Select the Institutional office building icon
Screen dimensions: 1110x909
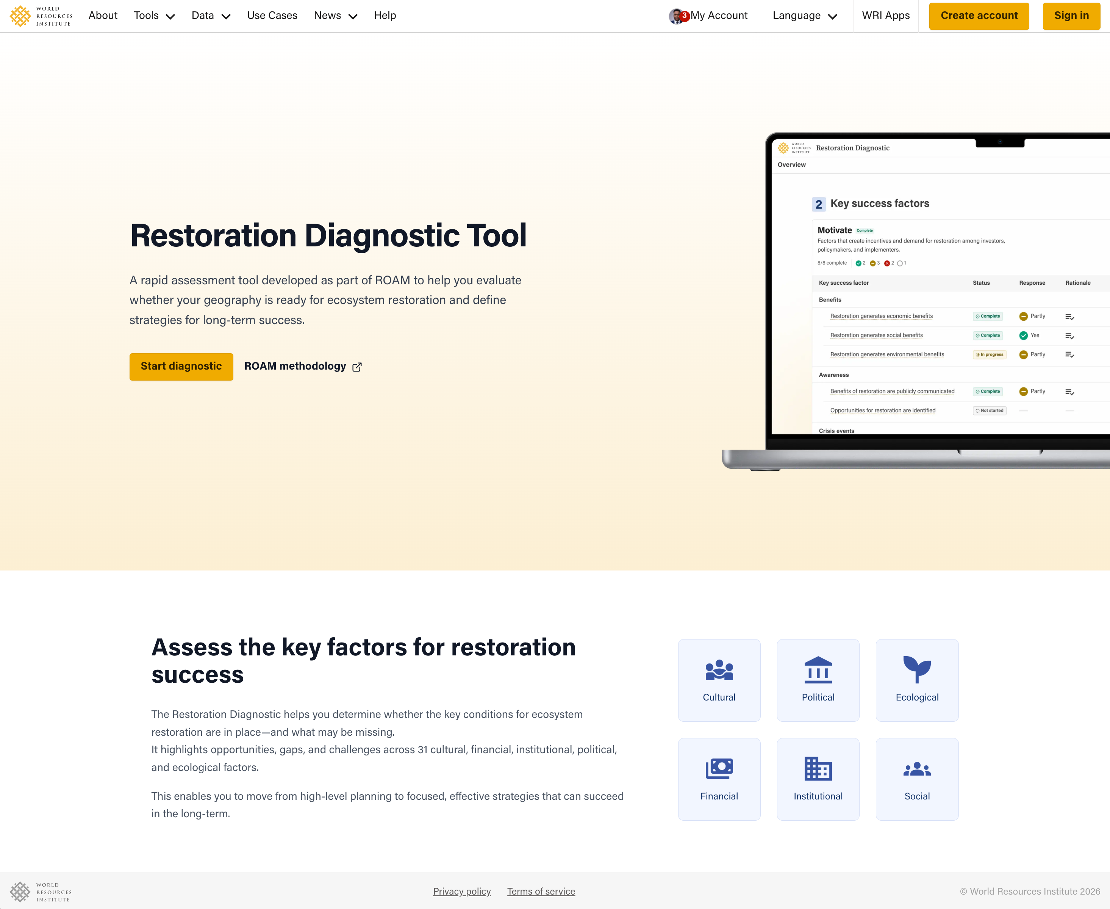[818, 769]
